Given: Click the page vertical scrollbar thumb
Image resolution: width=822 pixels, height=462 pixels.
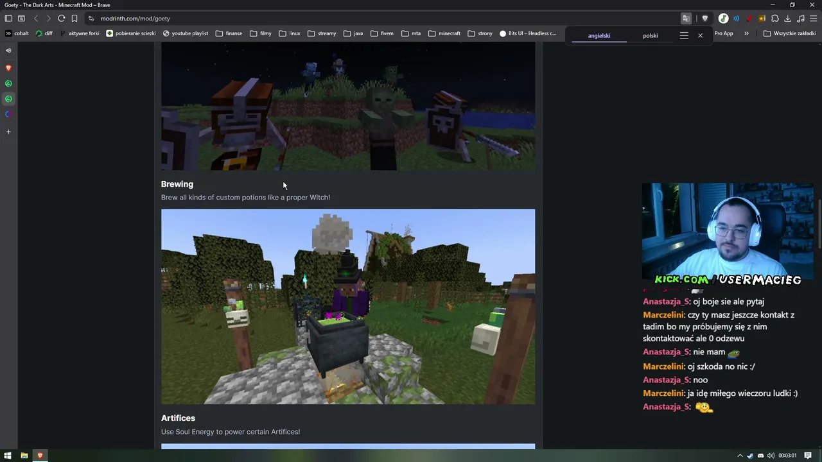Looking at the screenshot, I should coord(819,225).
